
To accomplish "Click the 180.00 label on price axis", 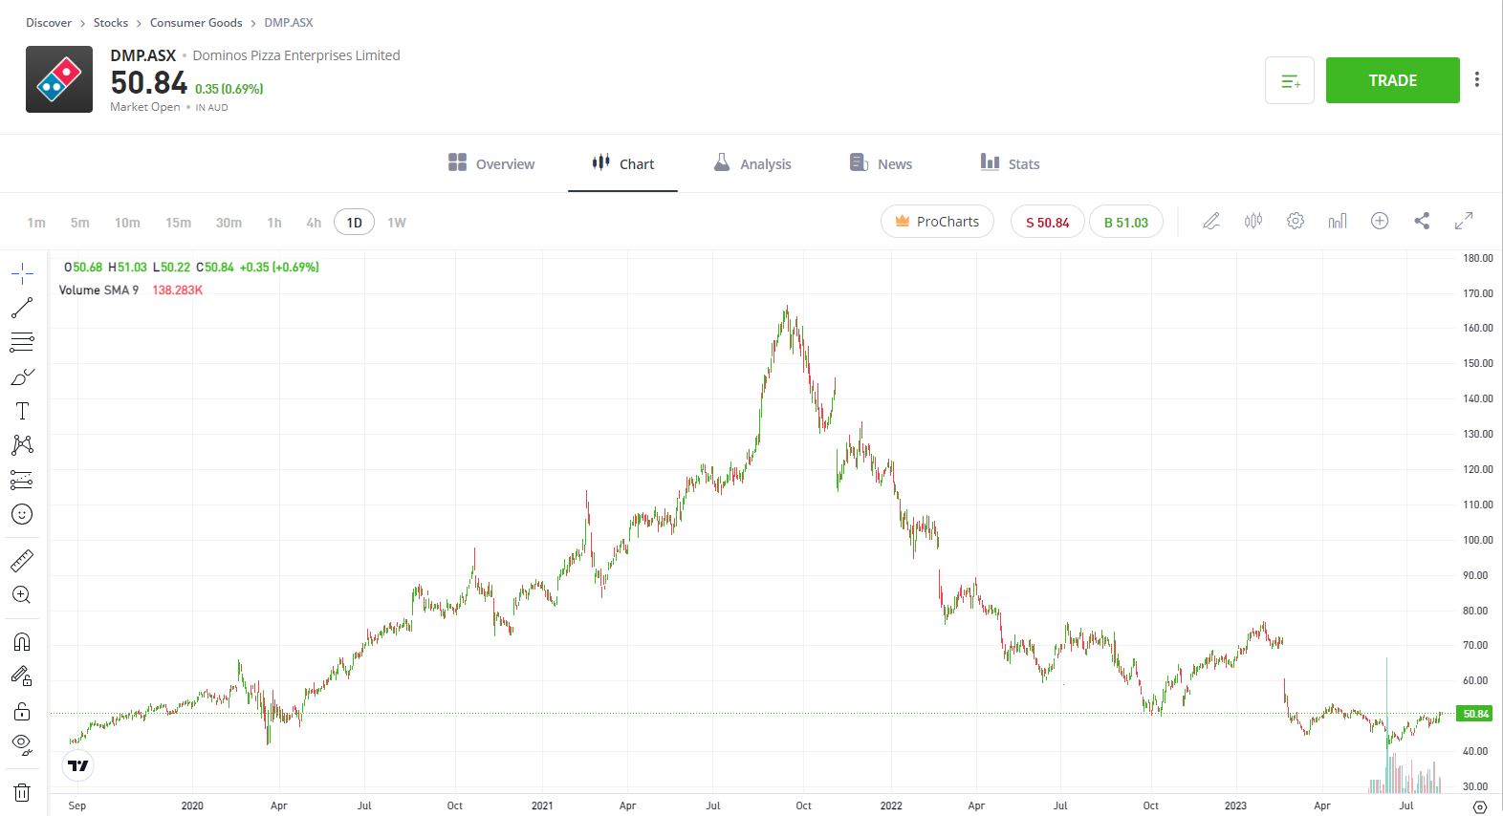I will (x=1478, y=258).
